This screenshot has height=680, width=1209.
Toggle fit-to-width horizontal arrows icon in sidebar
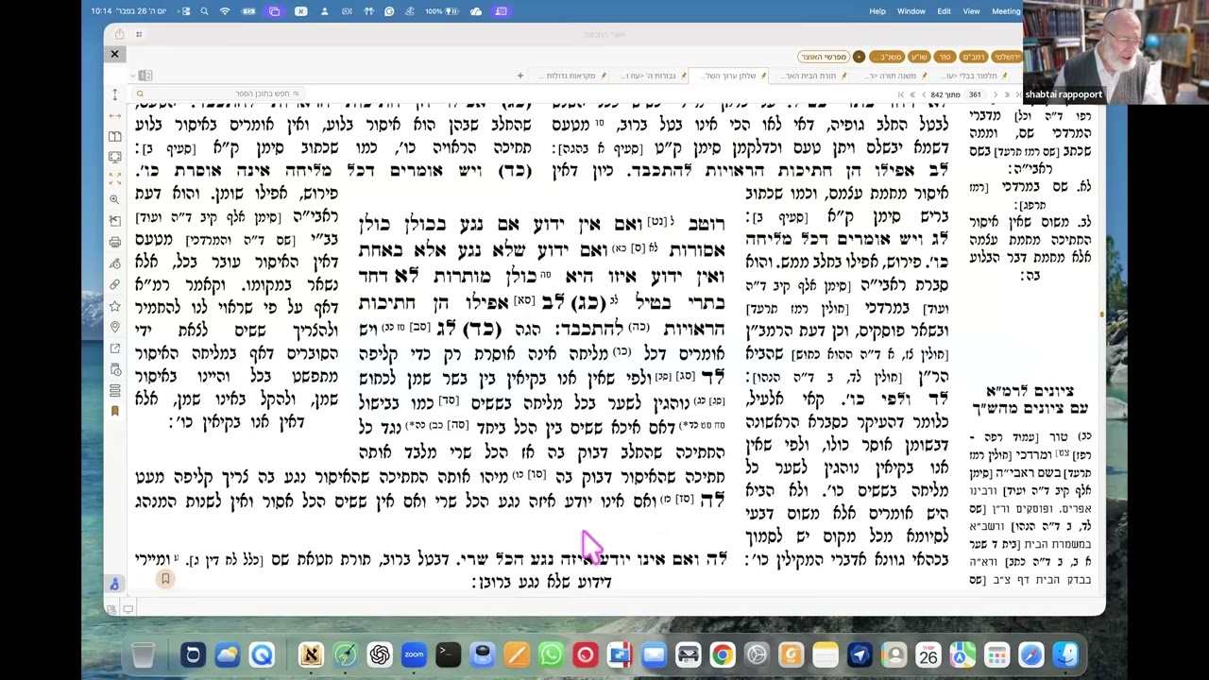pos(114,115)
